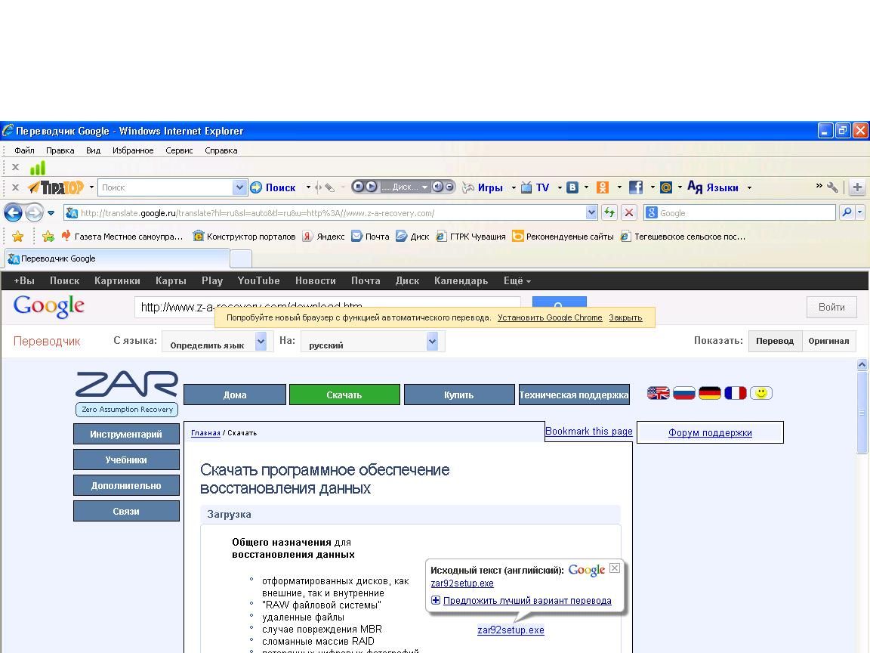Open the VKontakte toolbar icon
This screenshot has height=653, width=870.
click(572, 187)
